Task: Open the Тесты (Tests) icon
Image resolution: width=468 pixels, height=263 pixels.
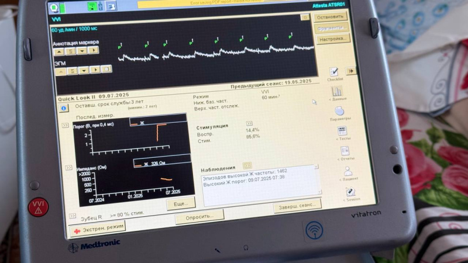Action: (x=342, y=131)
